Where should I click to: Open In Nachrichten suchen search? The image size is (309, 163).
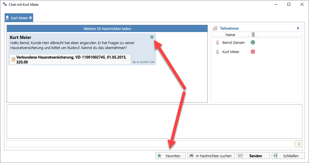coord(211,156)
